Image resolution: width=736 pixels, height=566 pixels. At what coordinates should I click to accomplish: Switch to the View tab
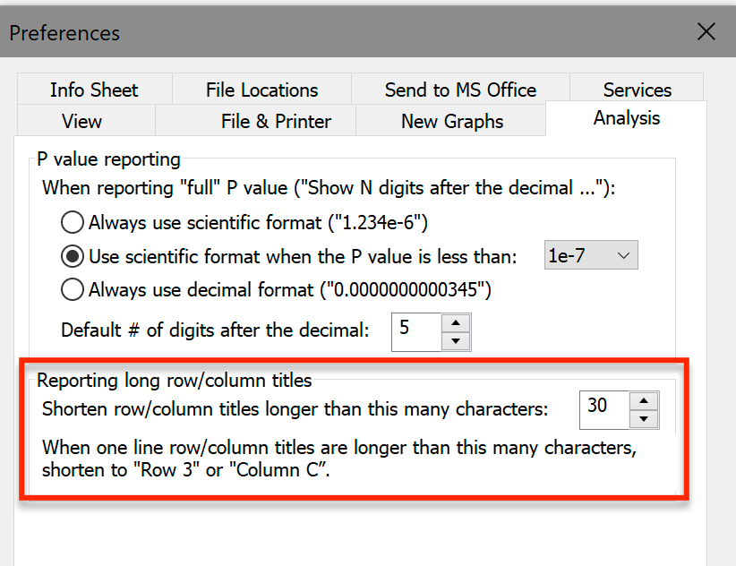(x=81, y=121)
